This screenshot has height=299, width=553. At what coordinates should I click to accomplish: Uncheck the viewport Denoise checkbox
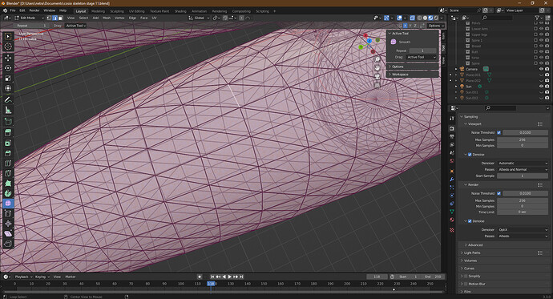point(470,155)
